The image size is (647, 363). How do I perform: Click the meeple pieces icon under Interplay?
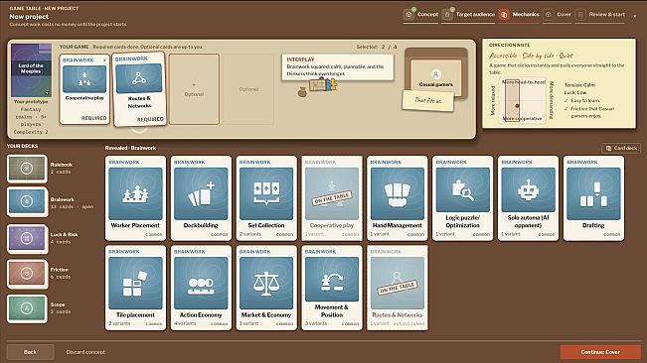click(x=324, y=85)
